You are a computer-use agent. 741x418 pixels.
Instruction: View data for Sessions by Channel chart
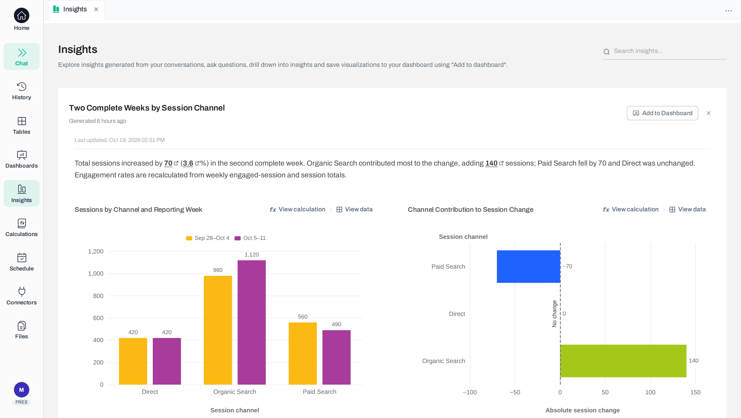click(354, 210)
